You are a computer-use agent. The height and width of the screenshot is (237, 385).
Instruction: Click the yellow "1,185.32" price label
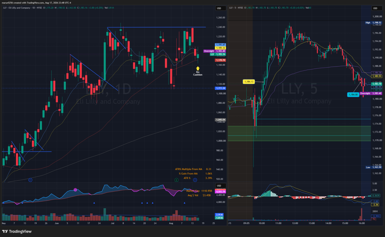click(220, 48)
